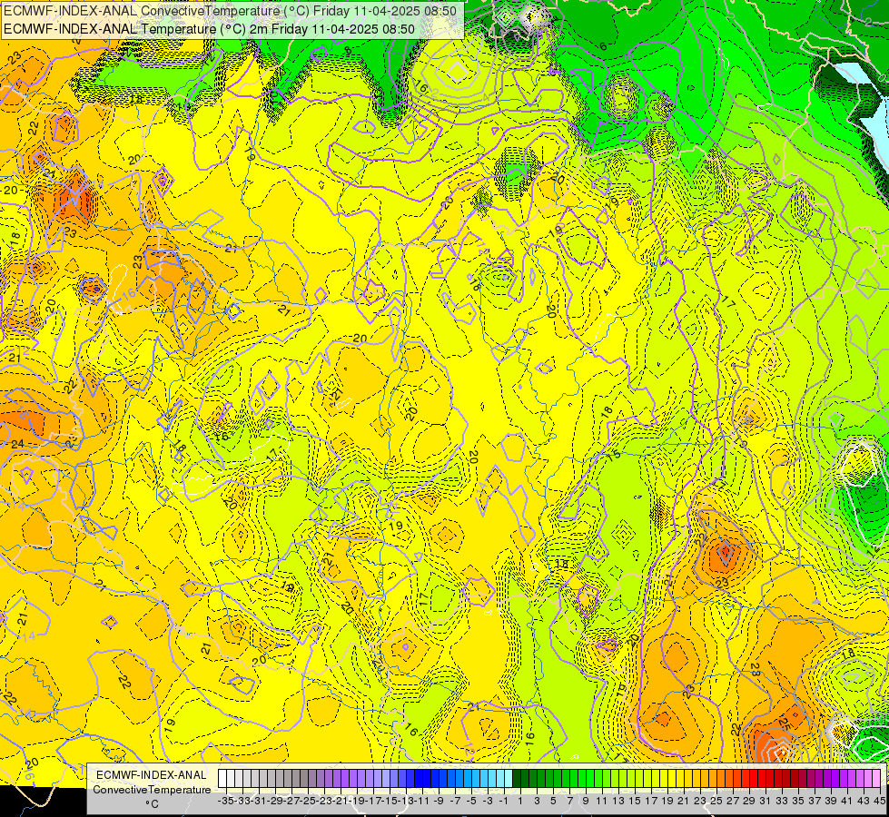
Task: Click legend value -1
Action: [x=504, y=801]
